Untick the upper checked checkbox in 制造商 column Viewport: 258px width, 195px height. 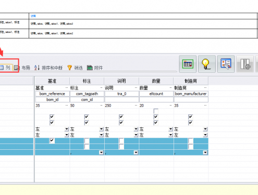pos(190,117)
